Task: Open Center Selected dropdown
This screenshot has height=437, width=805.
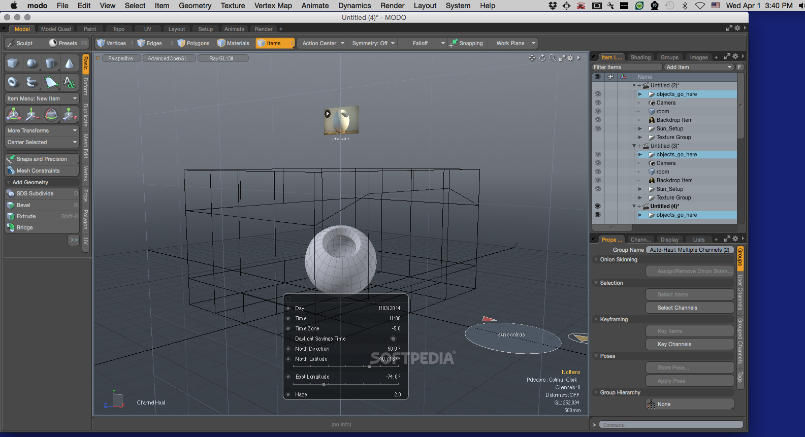Action: (x=42, y=142)
